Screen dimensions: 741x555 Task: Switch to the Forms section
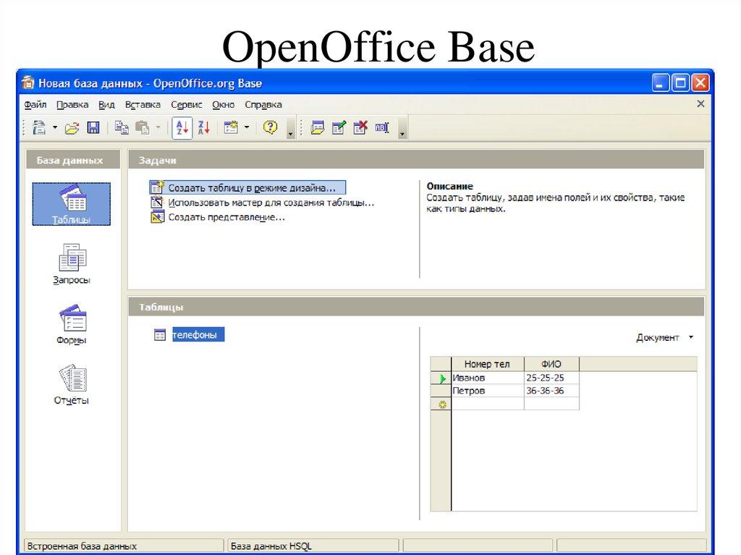point(71,322)
